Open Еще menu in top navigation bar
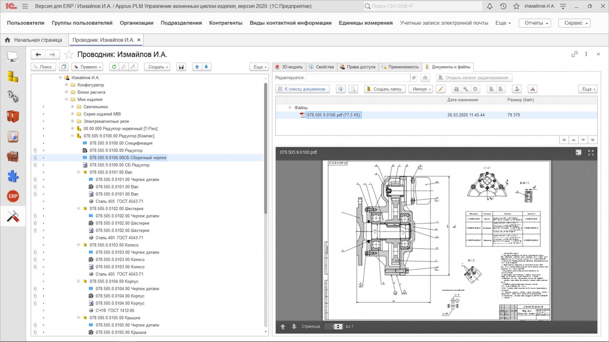609x342 pixels. click(503, 23)
